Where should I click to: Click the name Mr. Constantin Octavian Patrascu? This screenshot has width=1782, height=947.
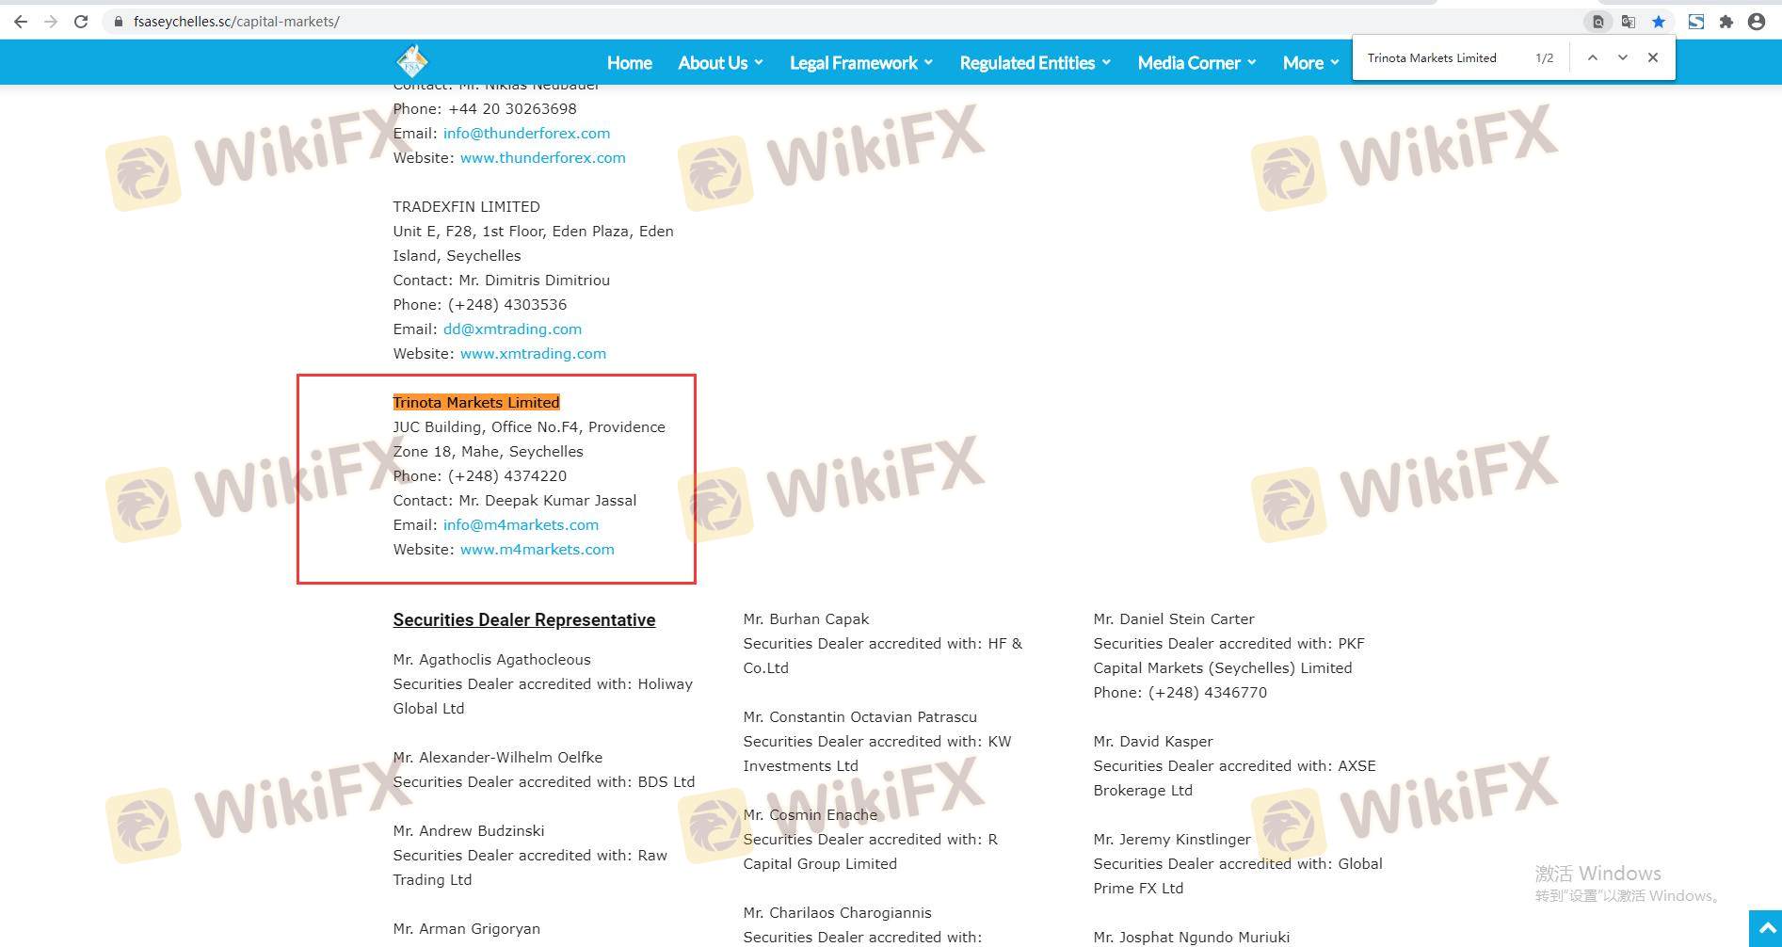[859, 717]
